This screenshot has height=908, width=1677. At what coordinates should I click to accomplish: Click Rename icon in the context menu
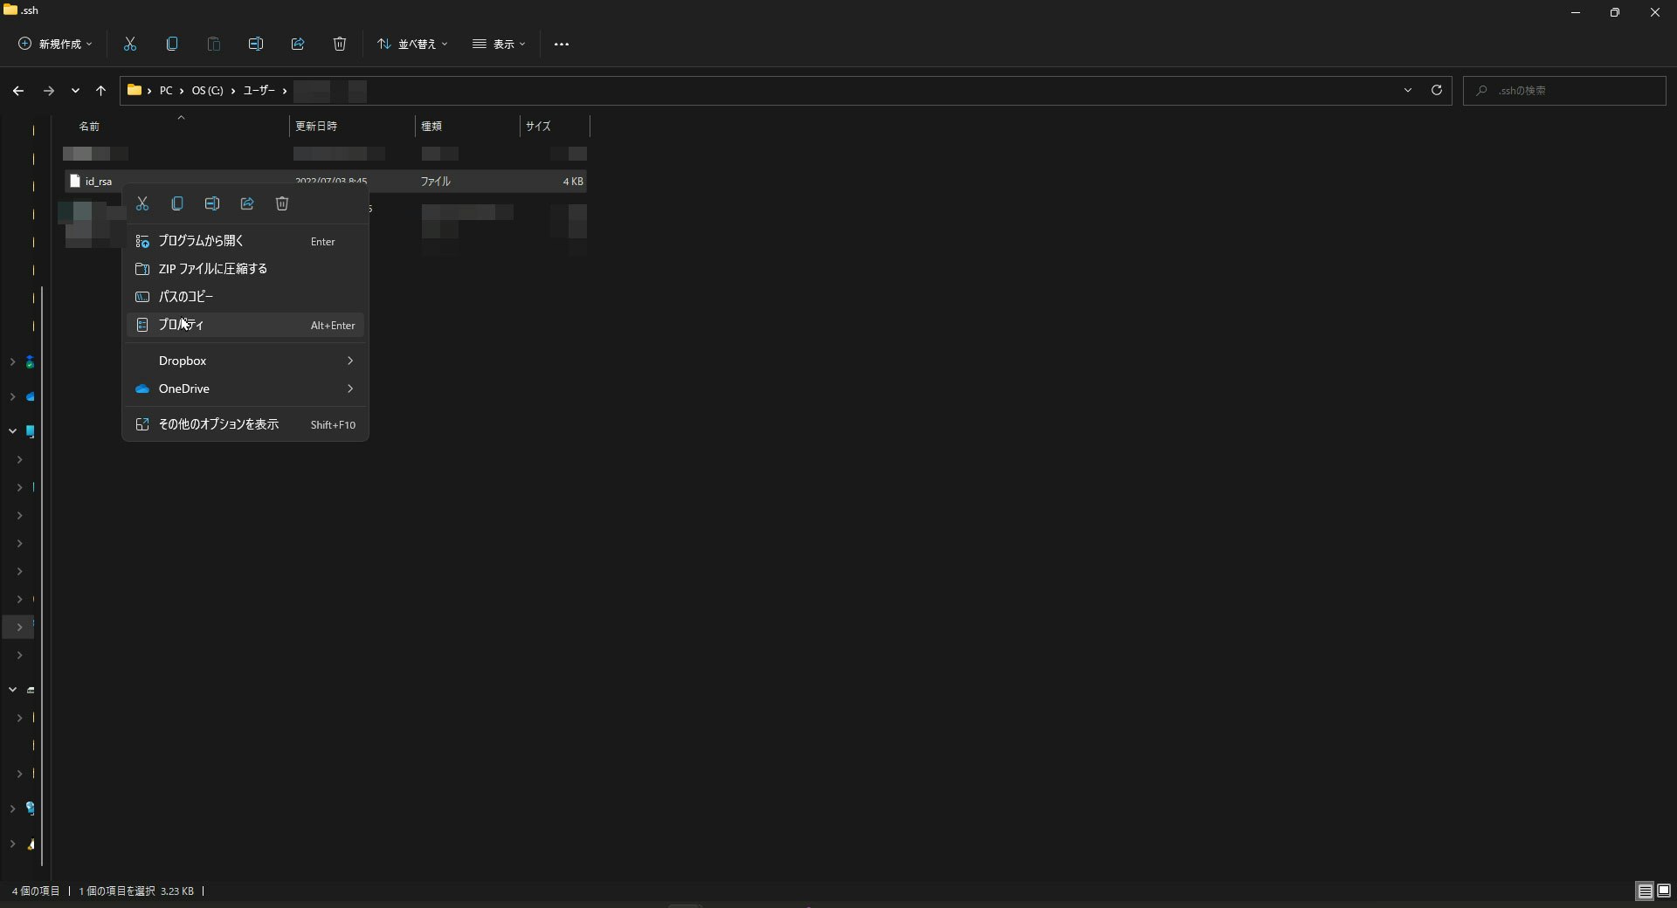(x=212, y=203)
